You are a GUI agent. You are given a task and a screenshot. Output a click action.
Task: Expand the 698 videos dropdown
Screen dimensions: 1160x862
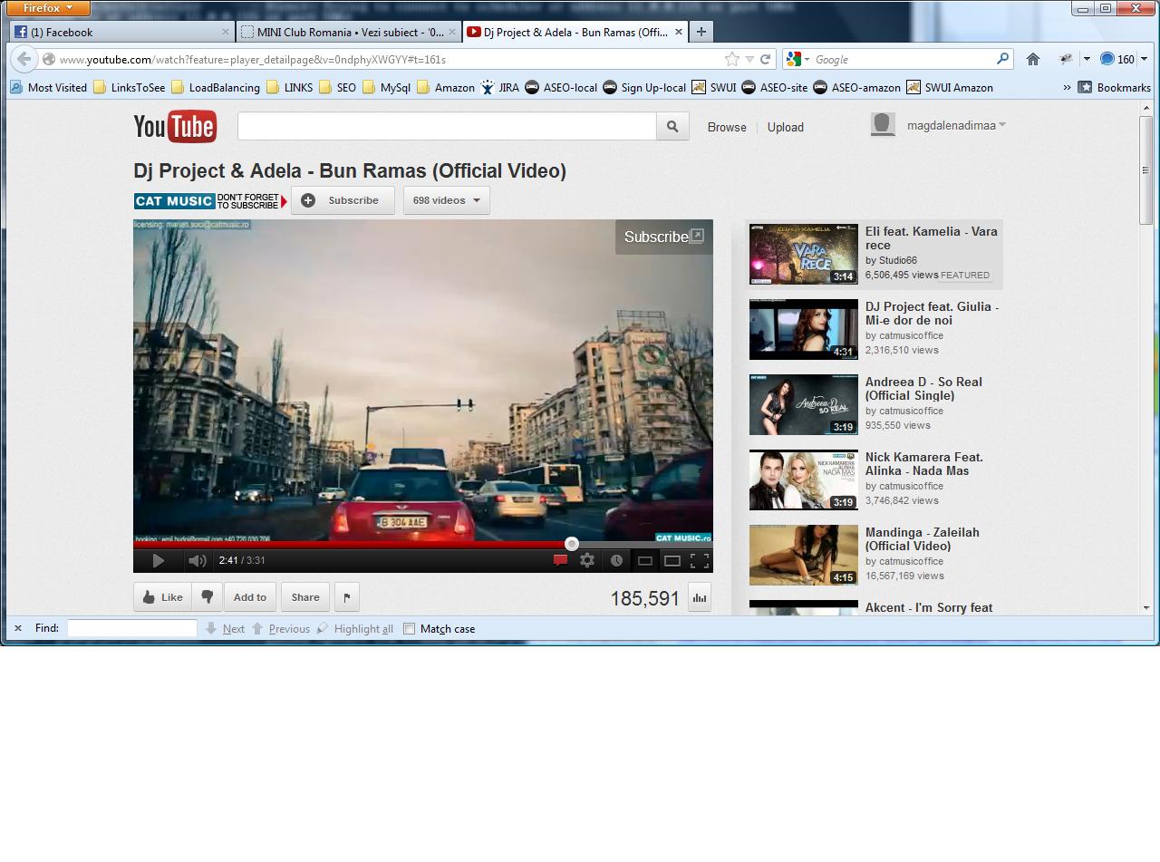point(446,200)
